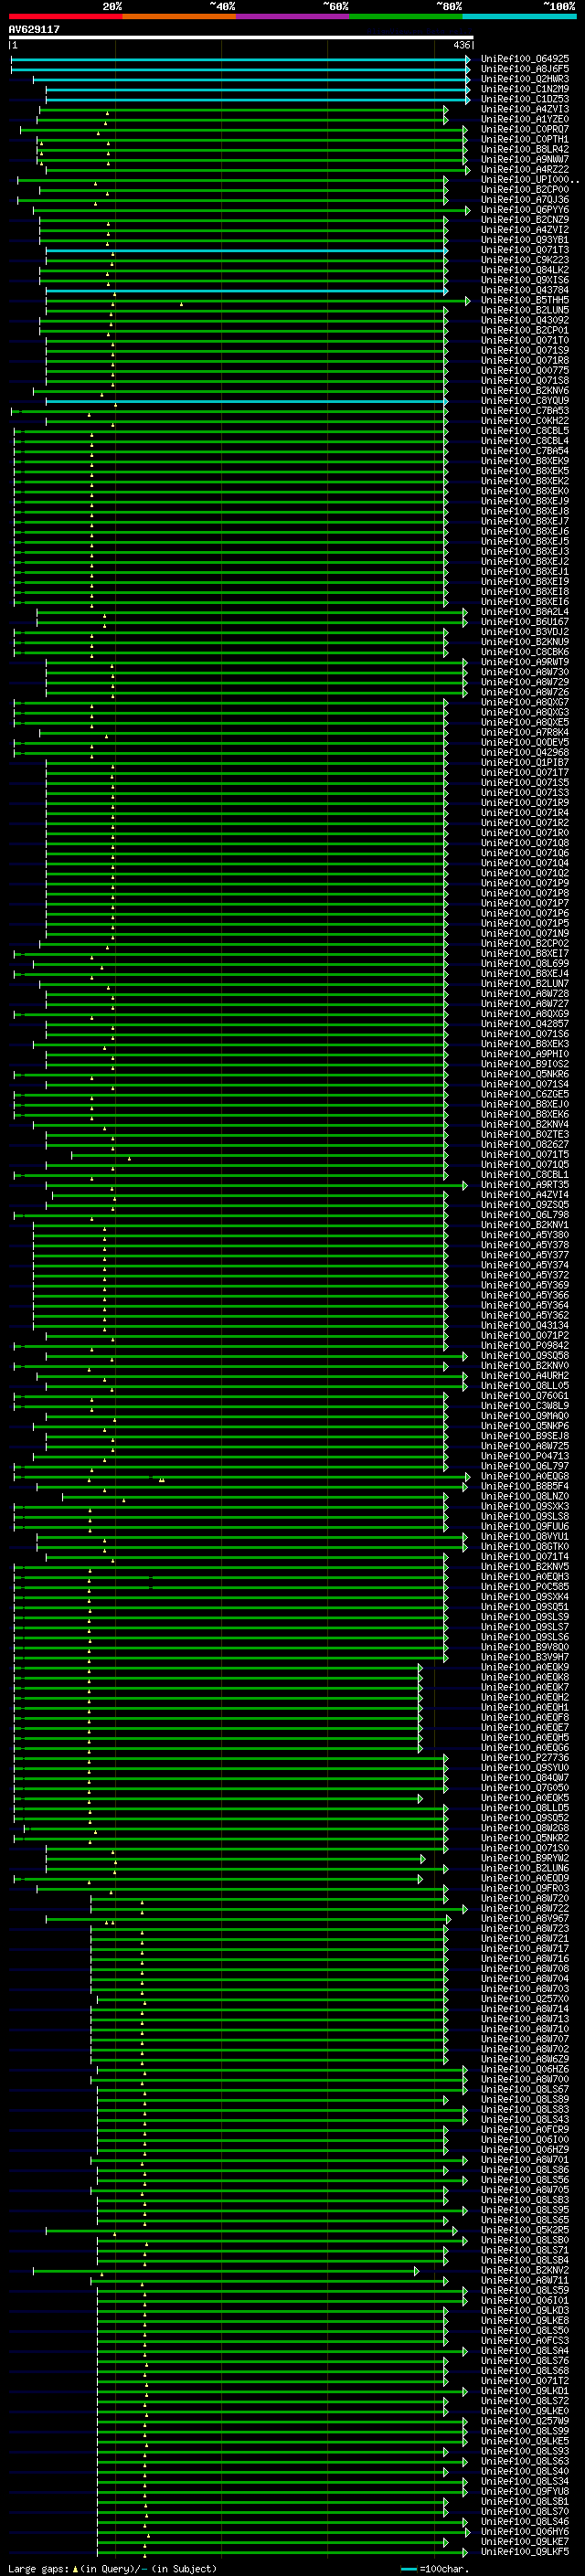This screenshot has width=585, height=2576.
Task: Open the UniRef100_A8J6F5 hit label
Action: [x=525, y=69]
